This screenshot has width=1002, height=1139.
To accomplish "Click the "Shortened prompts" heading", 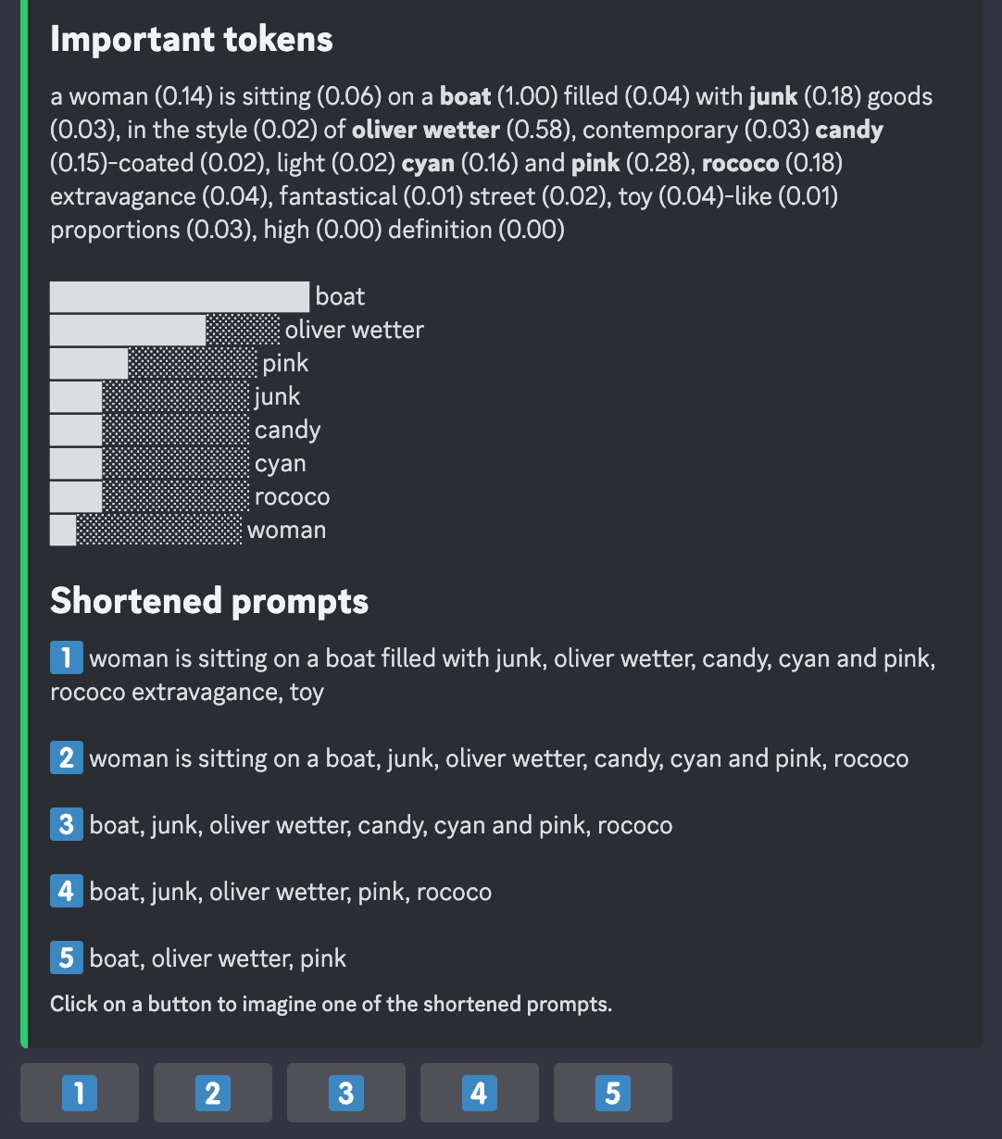I will (209, 601).
